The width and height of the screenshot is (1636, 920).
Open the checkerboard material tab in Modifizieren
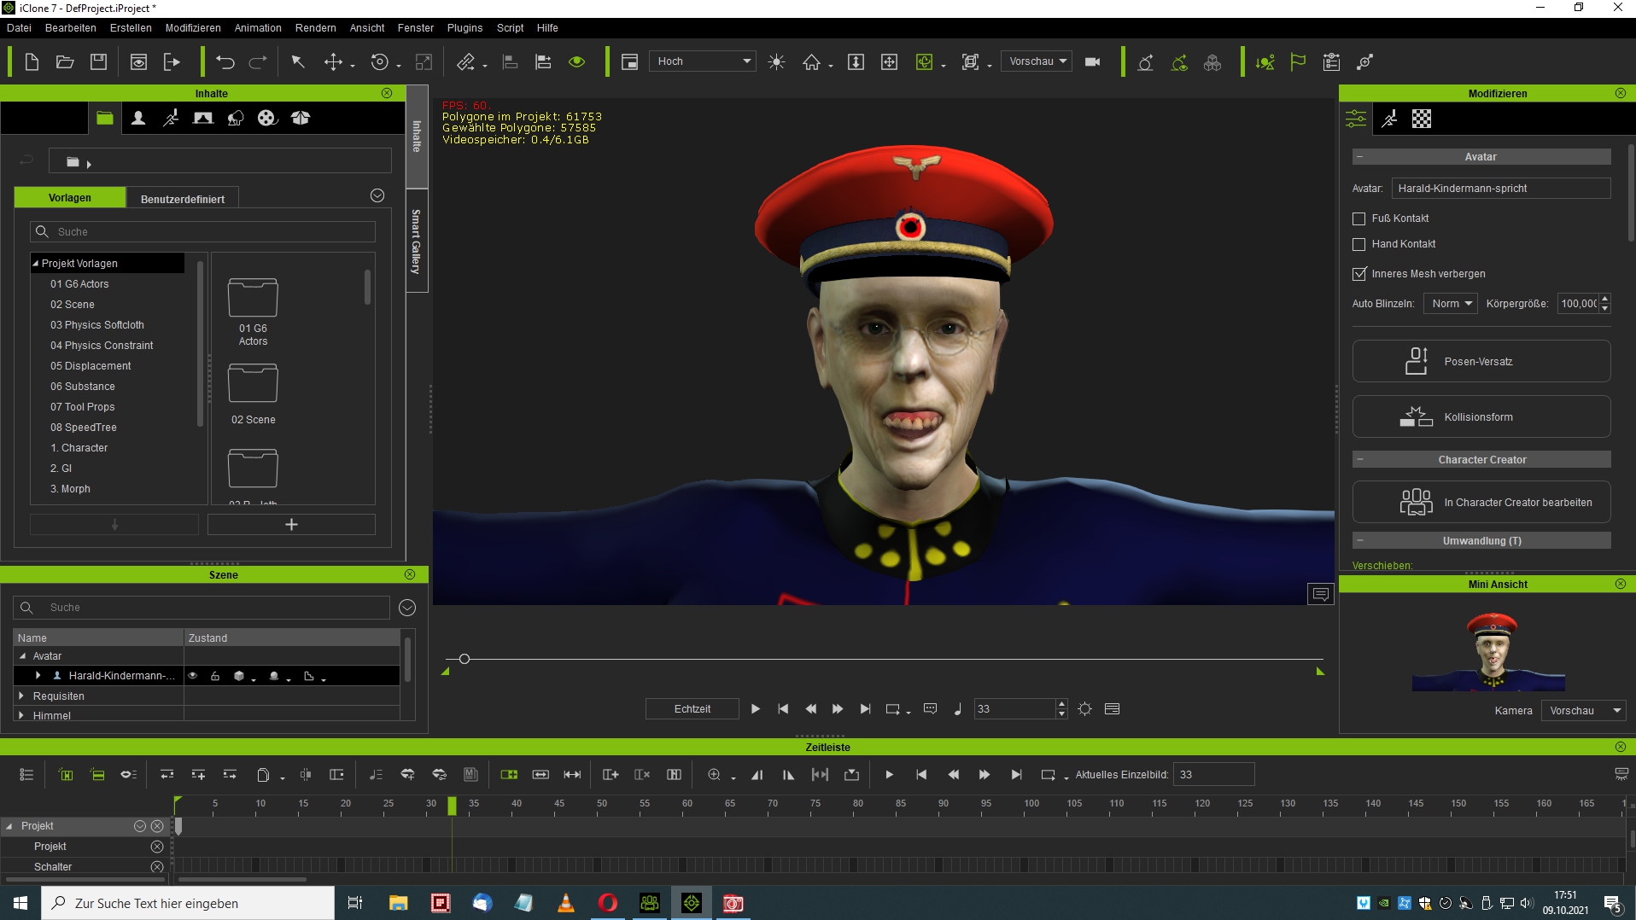(1422, 119)
